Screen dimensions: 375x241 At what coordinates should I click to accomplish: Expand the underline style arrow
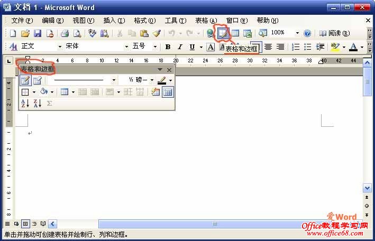point(201,47)
